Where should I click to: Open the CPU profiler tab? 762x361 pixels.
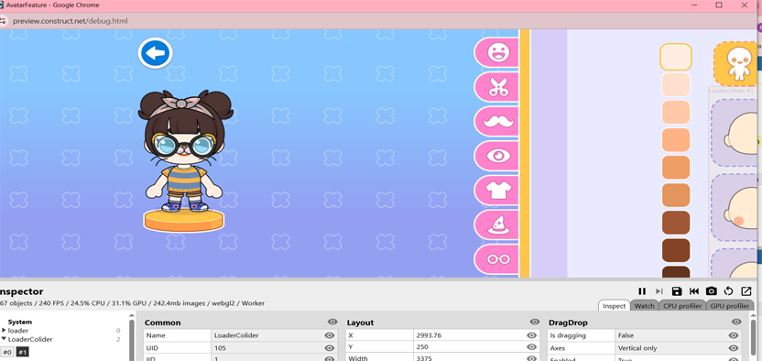pos(682,306)
